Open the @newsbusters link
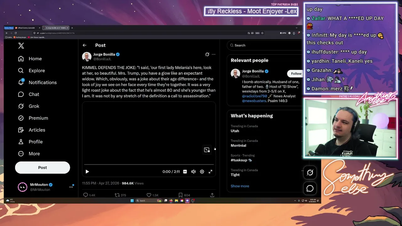The image size is (402, 226). (254, 101)
